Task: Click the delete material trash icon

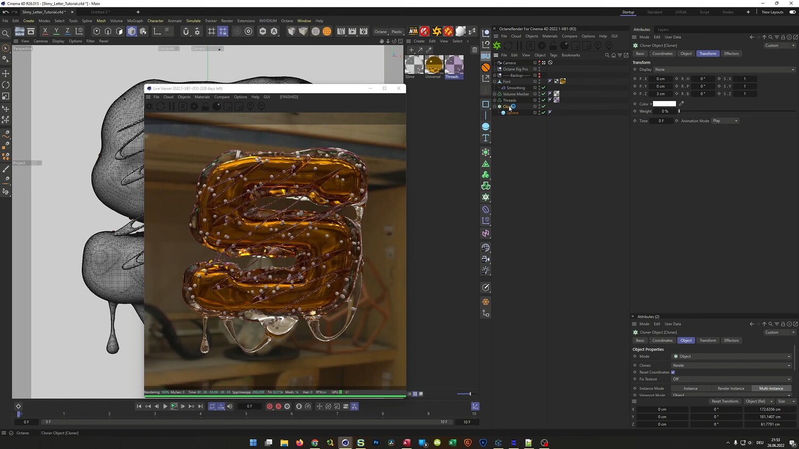Action: click(x=475, y=50)
